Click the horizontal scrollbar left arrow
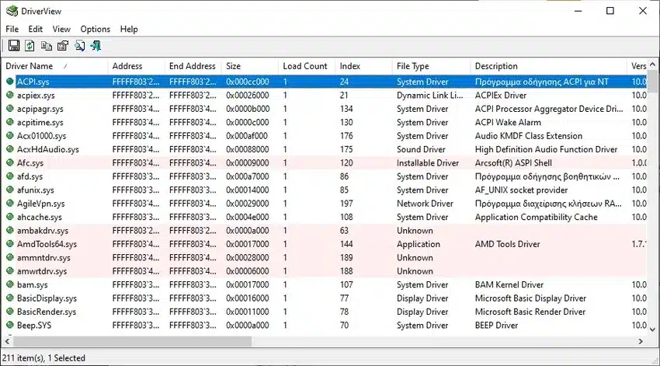 (7, 341)
